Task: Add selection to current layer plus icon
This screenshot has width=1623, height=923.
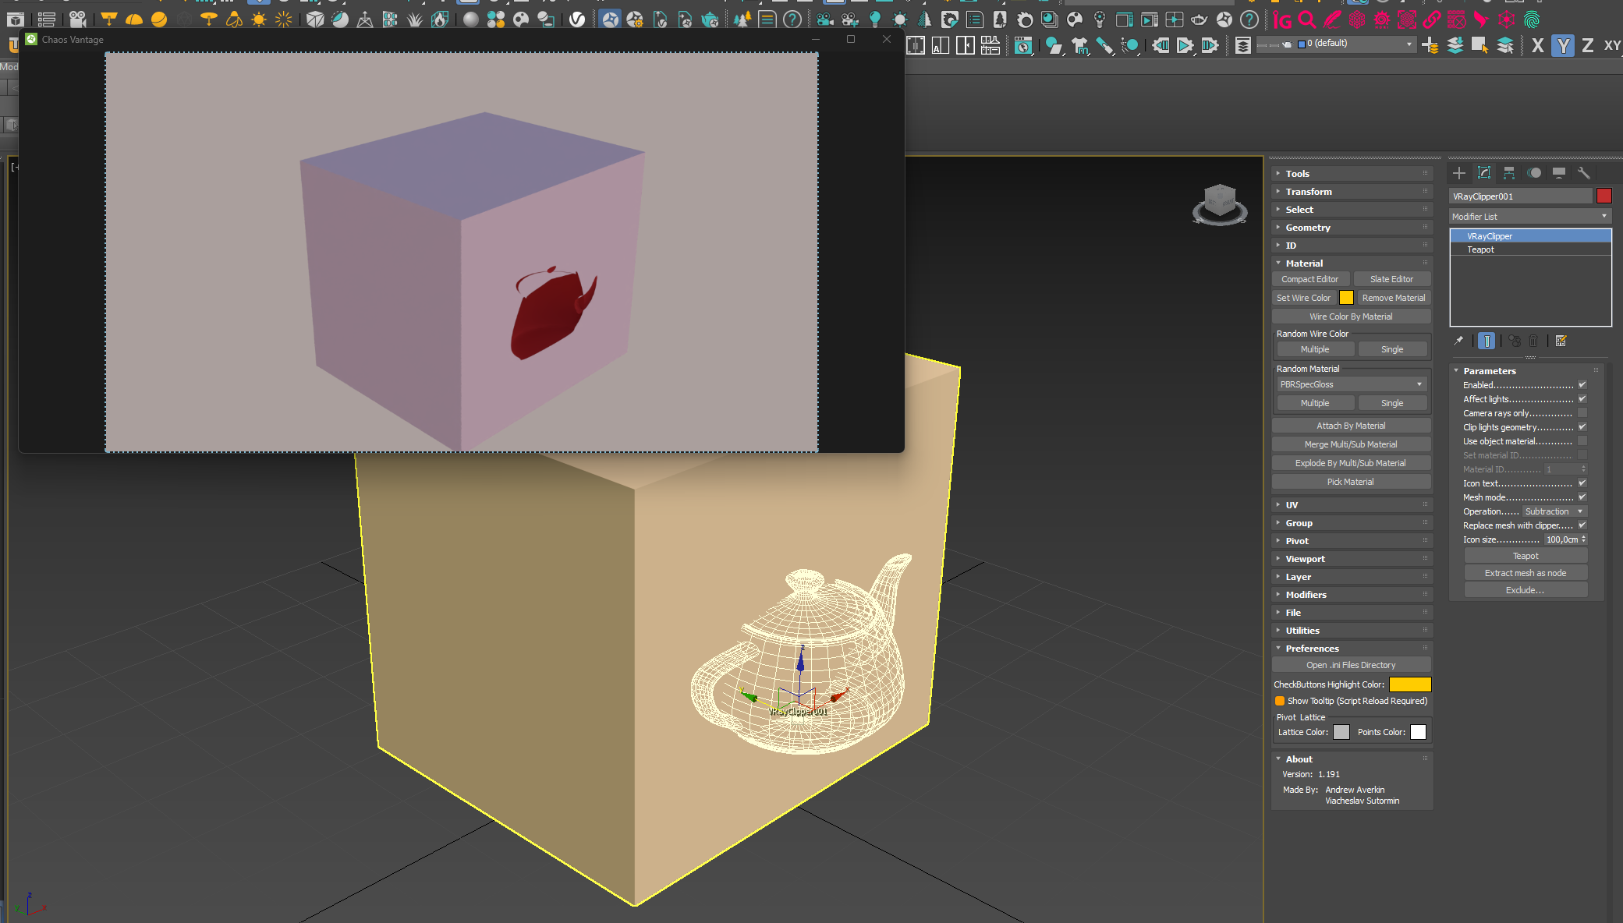Action: [1430, 46]
